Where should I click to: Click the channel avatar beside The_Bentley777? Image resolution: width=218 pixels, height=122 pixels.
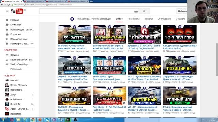[x=72, y=19]
